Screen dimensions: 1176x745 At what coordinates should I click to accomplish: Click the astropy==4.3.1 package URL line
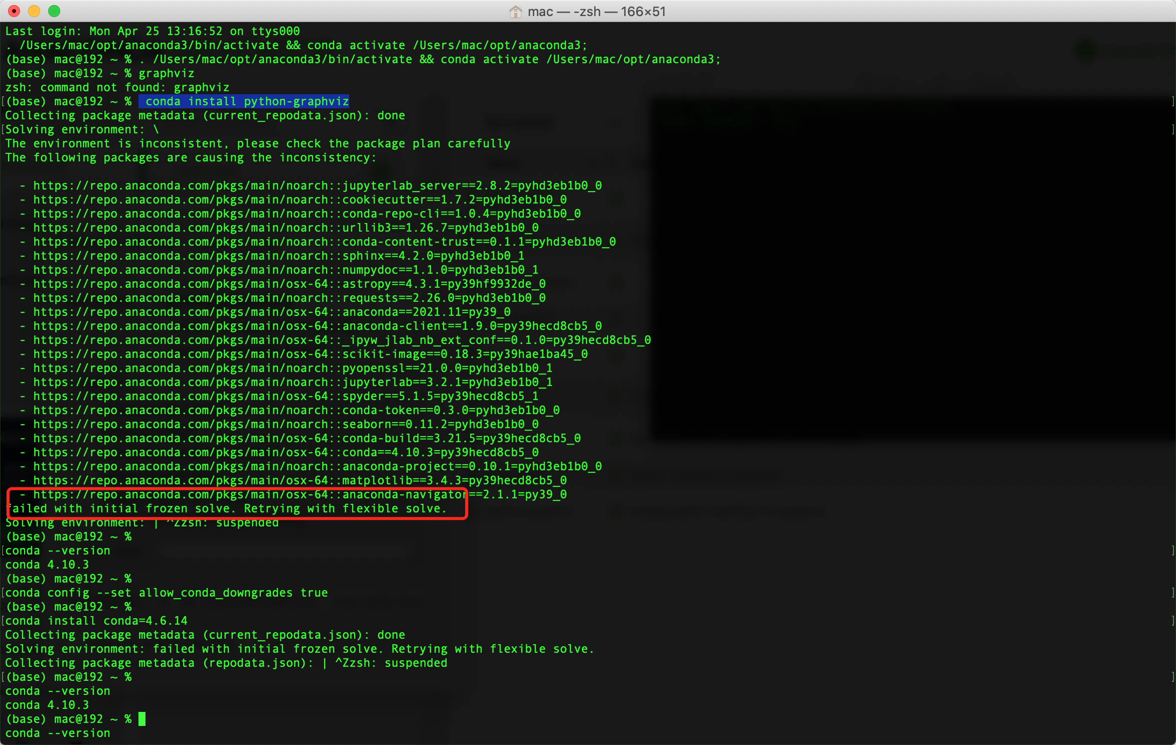click(289, 284)
